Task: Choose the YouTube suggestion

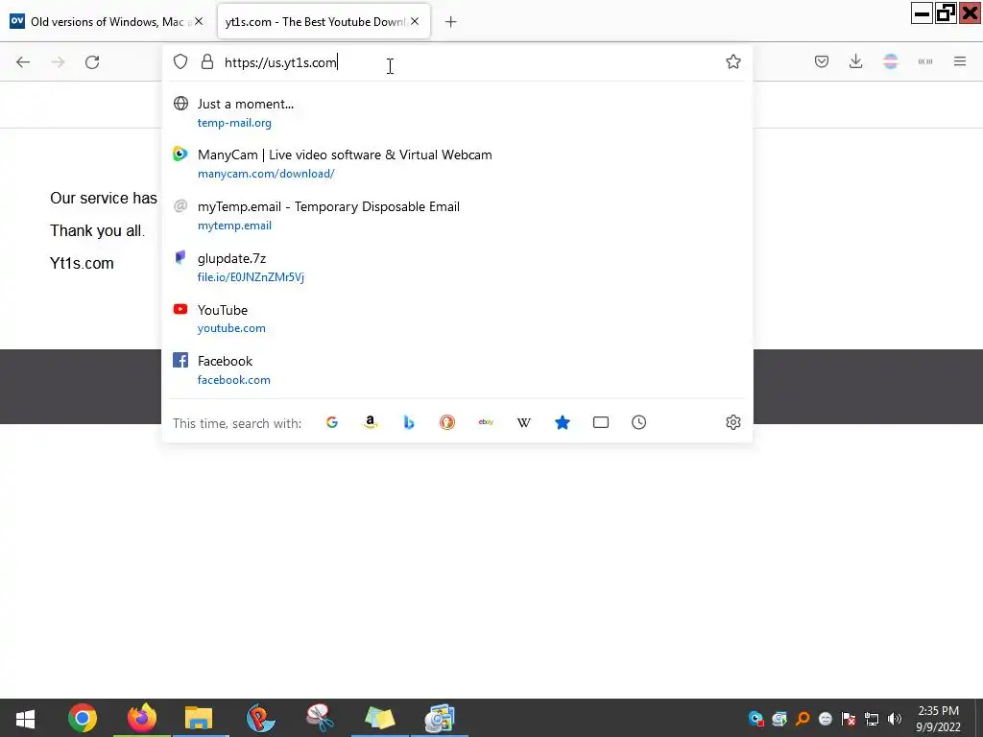Action: coord(457,319)
